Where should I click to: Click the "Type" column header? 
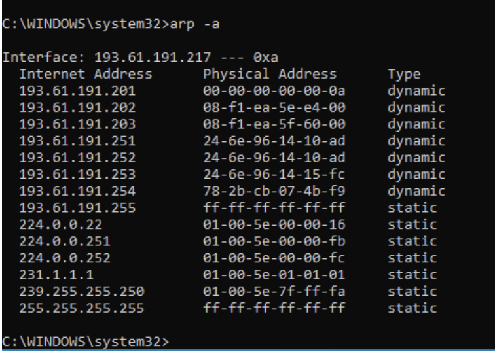404,73
